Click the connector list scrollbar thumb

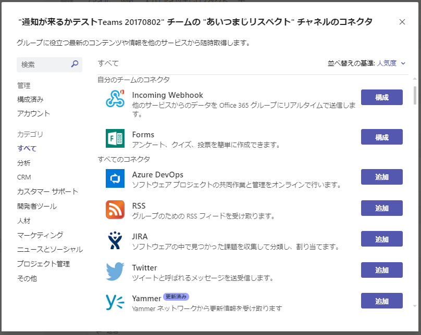click(x=415, y=95)
